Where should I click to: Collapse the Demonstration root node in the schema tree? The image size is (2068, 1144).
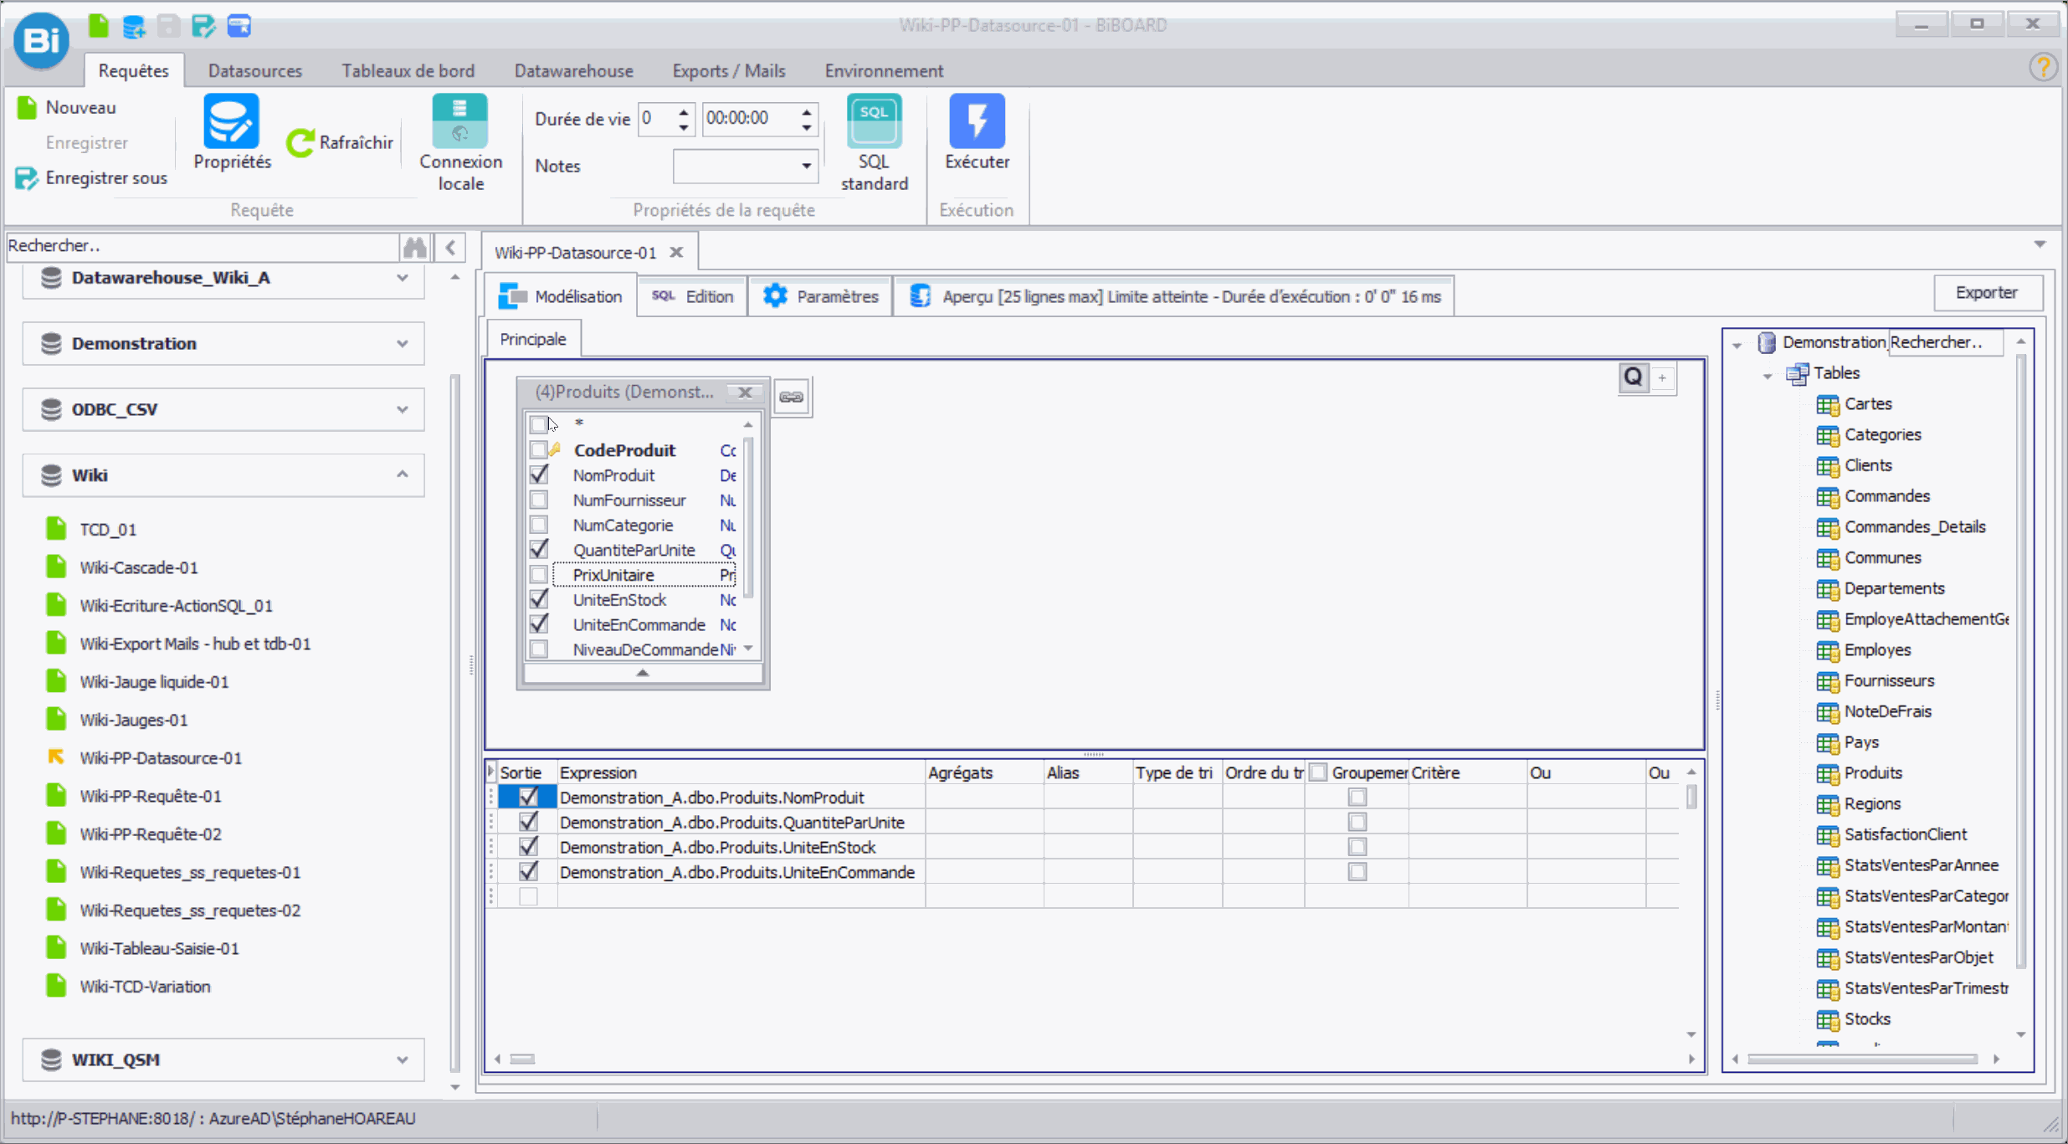tap(1737, 344)
